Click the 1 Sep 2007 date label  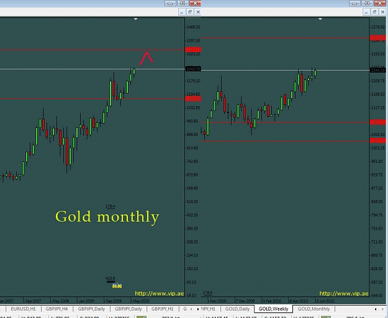tap(32, 301)
